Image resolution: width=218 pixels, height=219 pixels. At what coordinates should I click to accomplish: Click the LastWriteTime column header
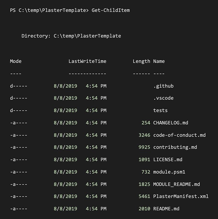87,61
